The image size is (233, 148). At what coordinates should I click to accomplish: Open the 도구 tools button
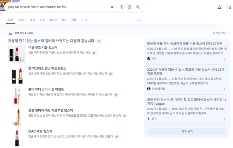(x=139, y=20)
